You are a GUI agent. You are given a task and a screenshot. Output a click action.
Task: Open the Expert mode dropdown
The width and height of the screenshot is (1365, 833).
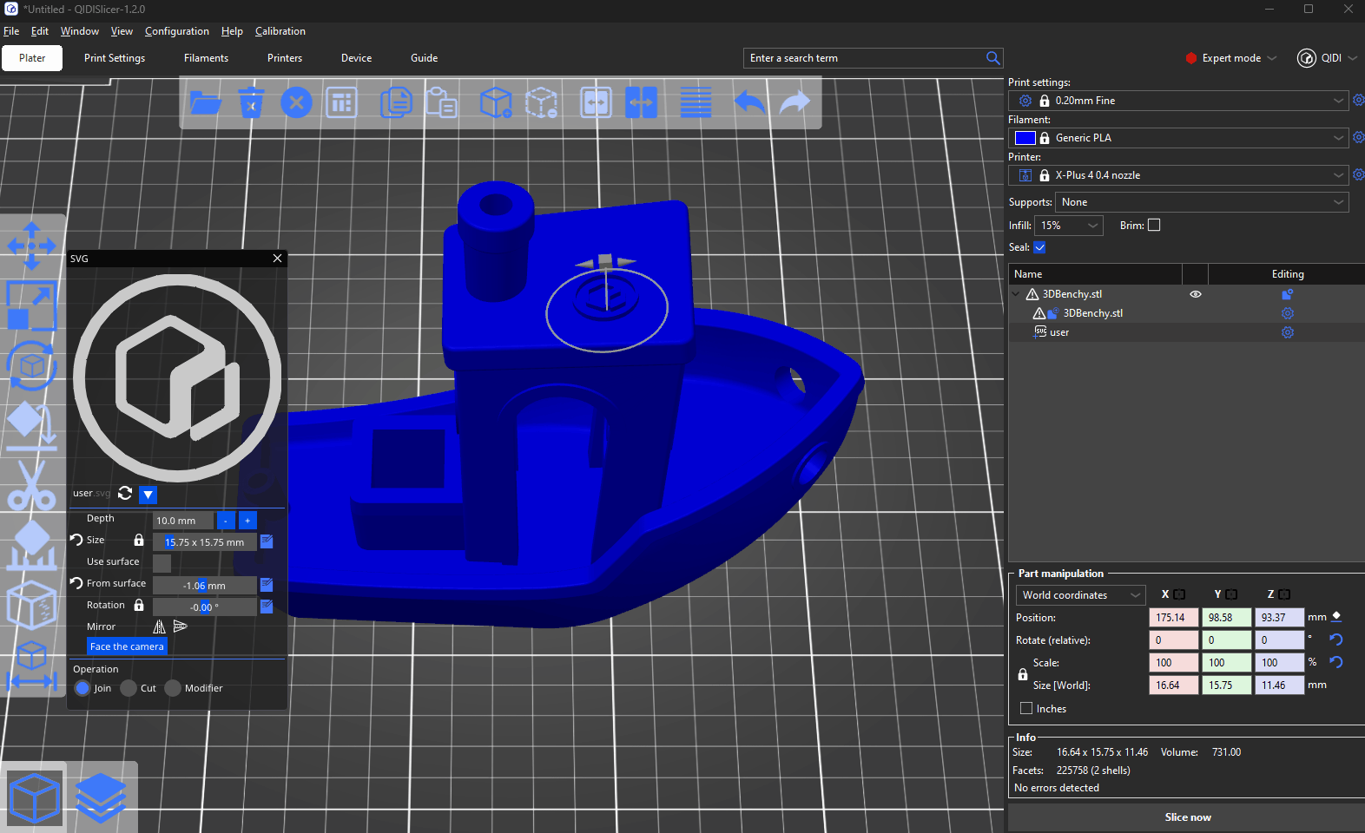tap(1231, 58)
